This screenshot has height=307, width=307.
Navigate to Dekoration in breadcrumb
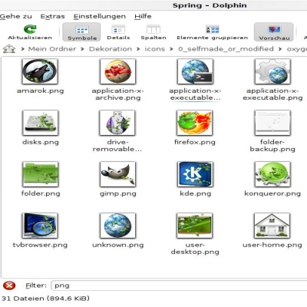click(x=111, y=49)
